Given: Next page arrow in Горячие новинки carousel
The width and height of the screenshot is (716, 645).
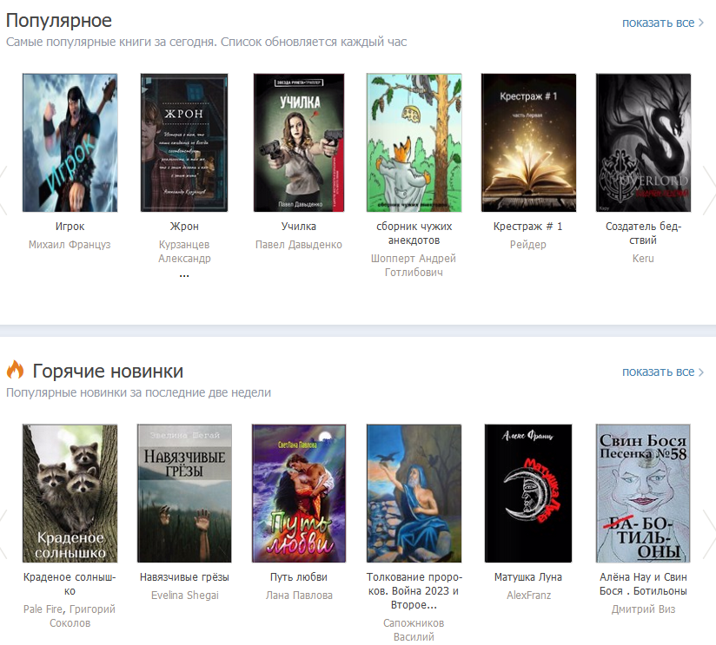Looking at the screenshot, I should coord(709,534).
